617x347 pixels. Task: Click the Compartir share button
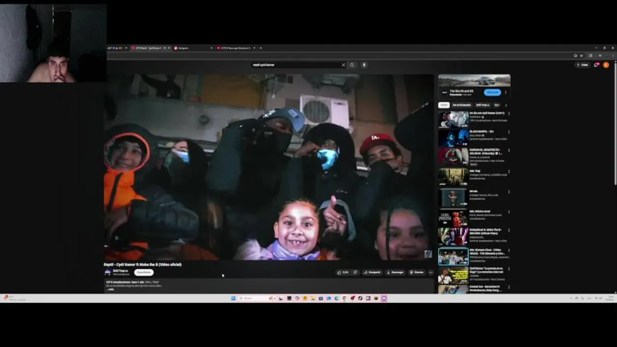click(372, 272)
